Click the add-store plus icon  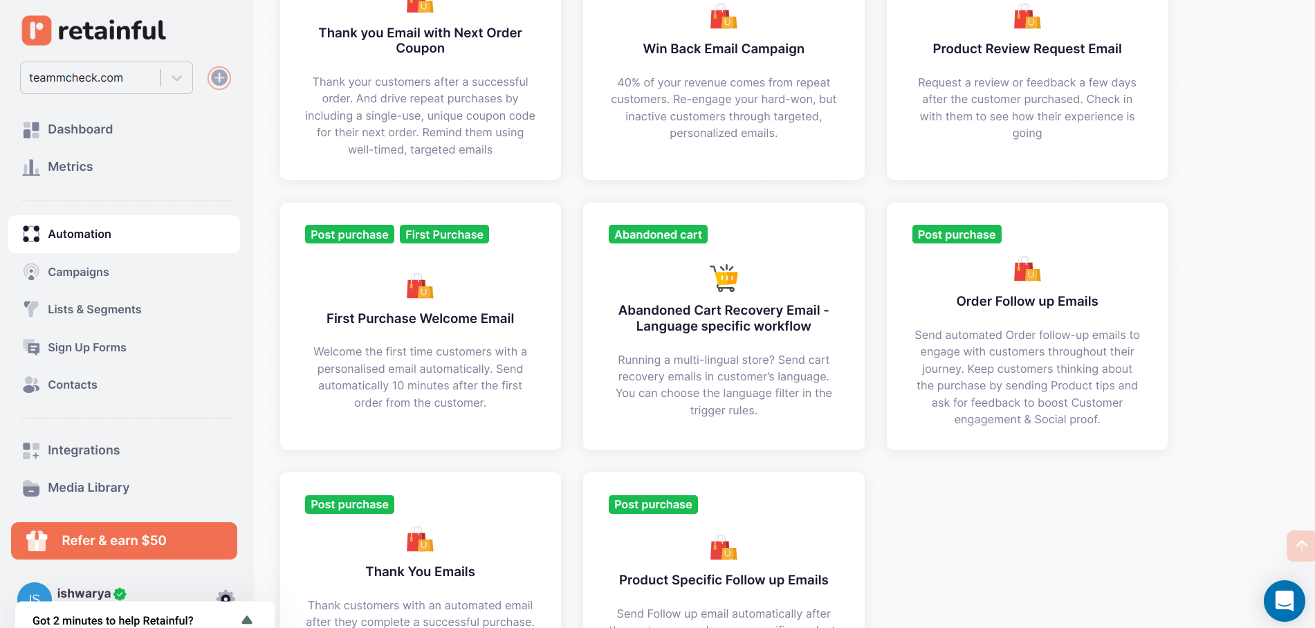pos(219,78)
